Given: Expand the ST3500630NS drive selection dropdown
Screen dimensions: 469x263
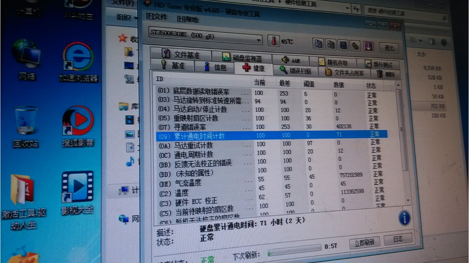Looking at the screenshot, I should pyautogui.click(x=259, y=40).
